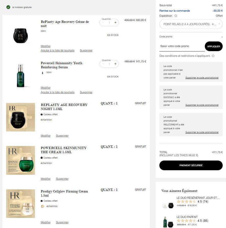
Task: Open the RePlasty night cream product thumbnail
Action: [x=20, y=36]
